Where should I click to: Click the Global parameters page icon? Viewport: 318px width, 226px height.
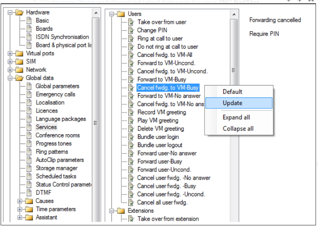29,86
